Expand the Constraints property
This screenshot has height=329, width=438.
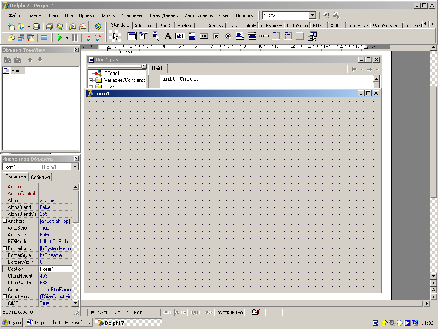pyautogui.click(x=5, y=296)
